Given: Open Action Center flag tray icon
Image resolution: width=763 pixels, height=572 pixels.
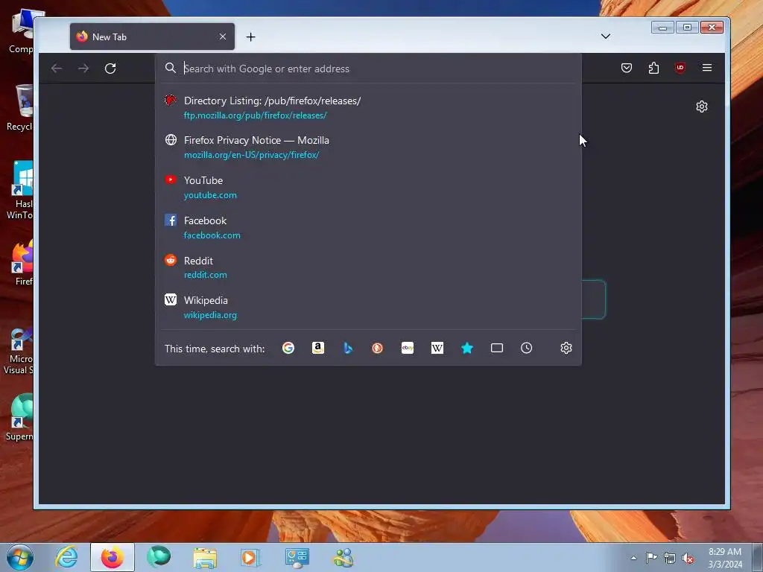Looking at the screenshot, I should (x=651, y=558).
